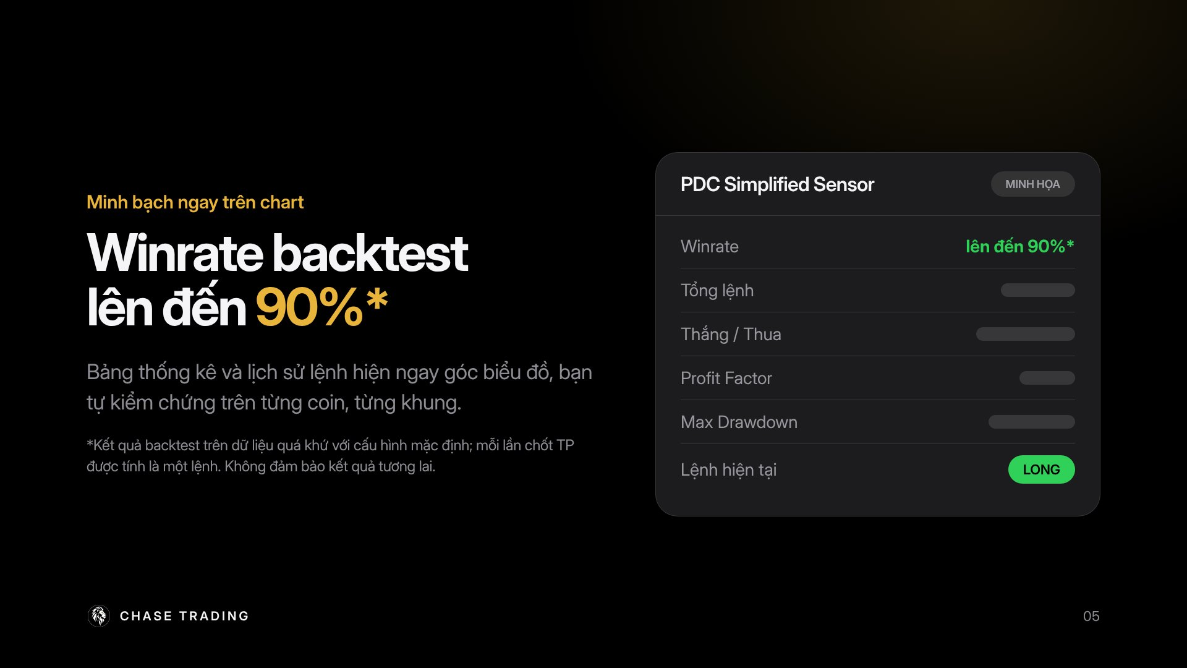Click the backtest disclaimer footnote text

point(330,456)
